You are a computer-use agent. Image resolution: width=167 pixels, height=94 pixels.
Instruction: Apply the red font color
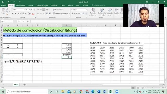coord(33,14)
